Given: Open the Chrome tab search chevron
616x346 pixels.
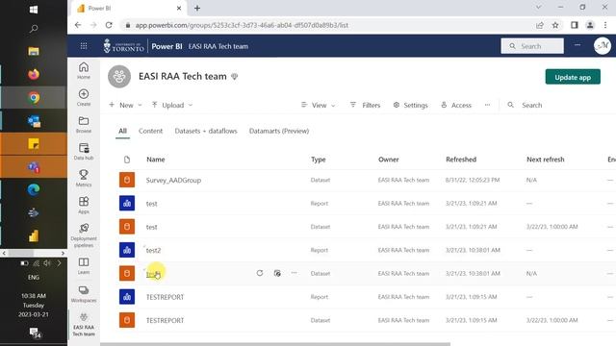Looking at the screenshot, I should [x=539, y=7].
